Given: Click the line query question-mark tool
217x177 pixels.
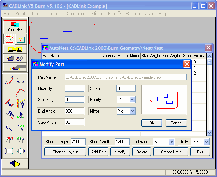Looking at the screenshot, I should 21,104.
